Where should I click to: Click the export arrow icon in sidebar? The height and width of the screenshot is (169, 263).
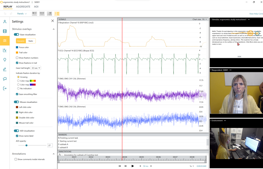(x=5, y=88)
